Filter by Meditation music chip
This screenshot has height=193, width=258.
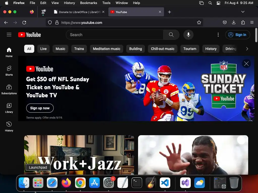(x=107, y=49)
